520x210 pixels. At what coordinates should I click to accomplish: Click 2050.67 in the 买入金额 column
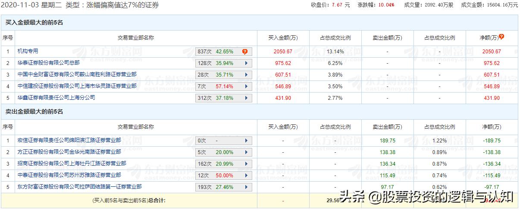tap(283, 52)
